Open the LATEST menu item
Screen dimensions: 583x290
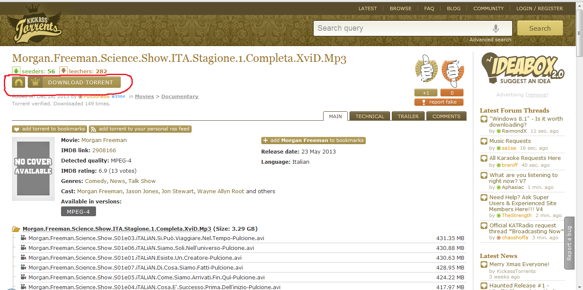367,9
